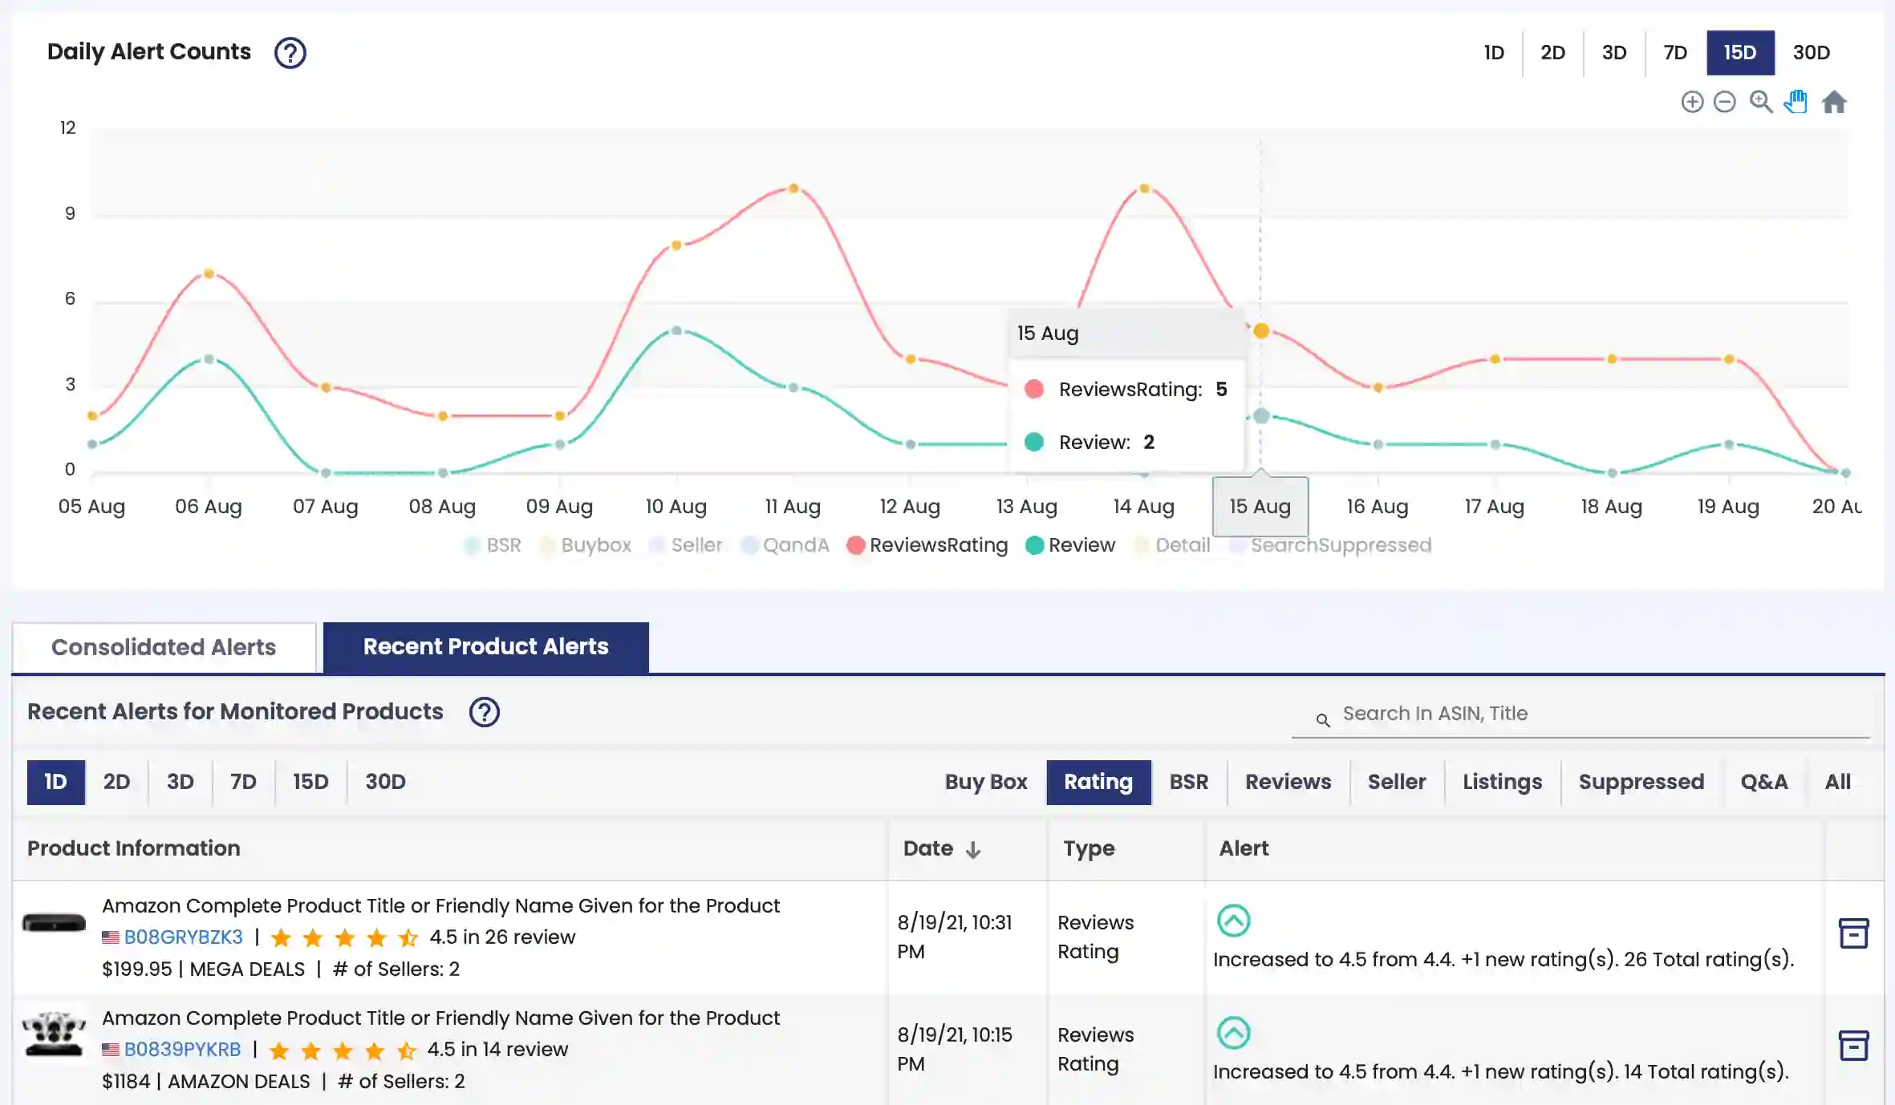The height and width of the screenshot is (1105, 1895).
Task: Sort table by Date column arrow
Action: (973, 849)
